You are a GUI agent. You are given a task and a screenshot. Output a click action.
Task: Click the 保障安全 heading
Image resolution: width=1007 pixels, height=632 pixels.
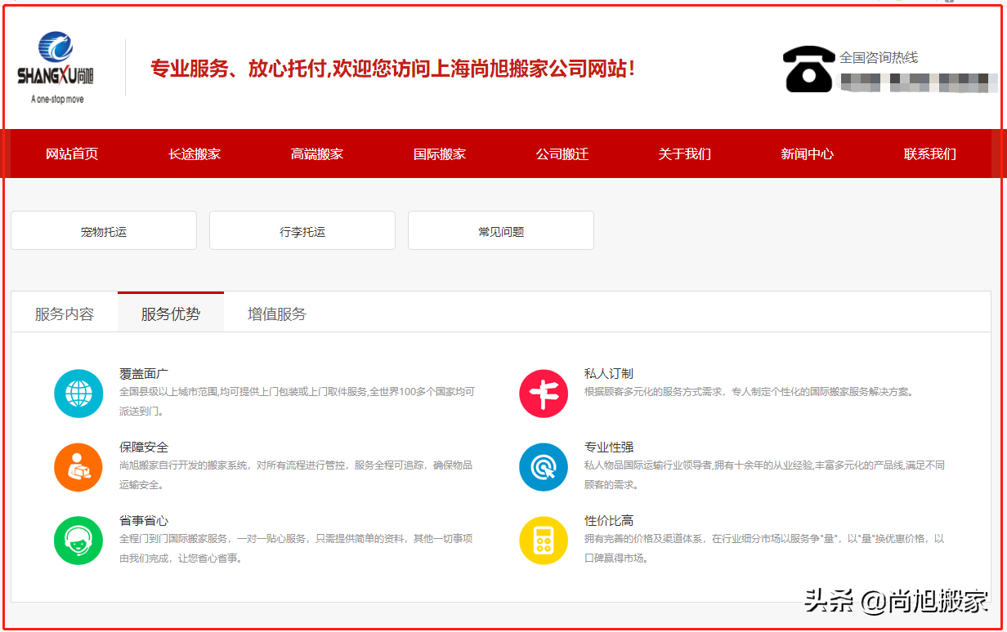coord(144,447)
